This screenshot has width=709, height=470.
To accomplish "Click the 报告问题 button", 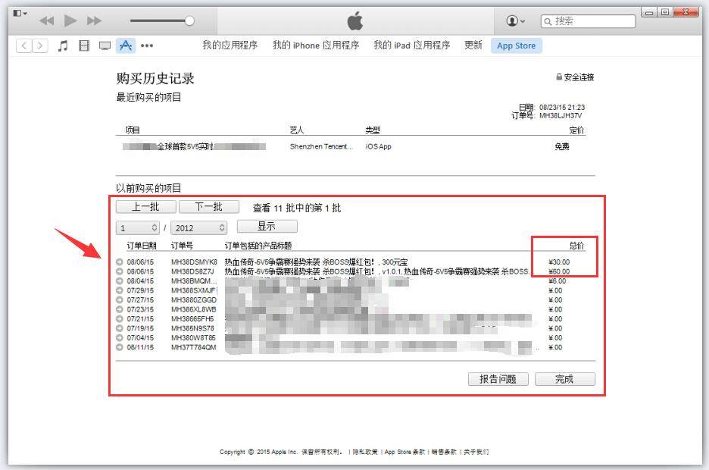I will pos(498,379).
